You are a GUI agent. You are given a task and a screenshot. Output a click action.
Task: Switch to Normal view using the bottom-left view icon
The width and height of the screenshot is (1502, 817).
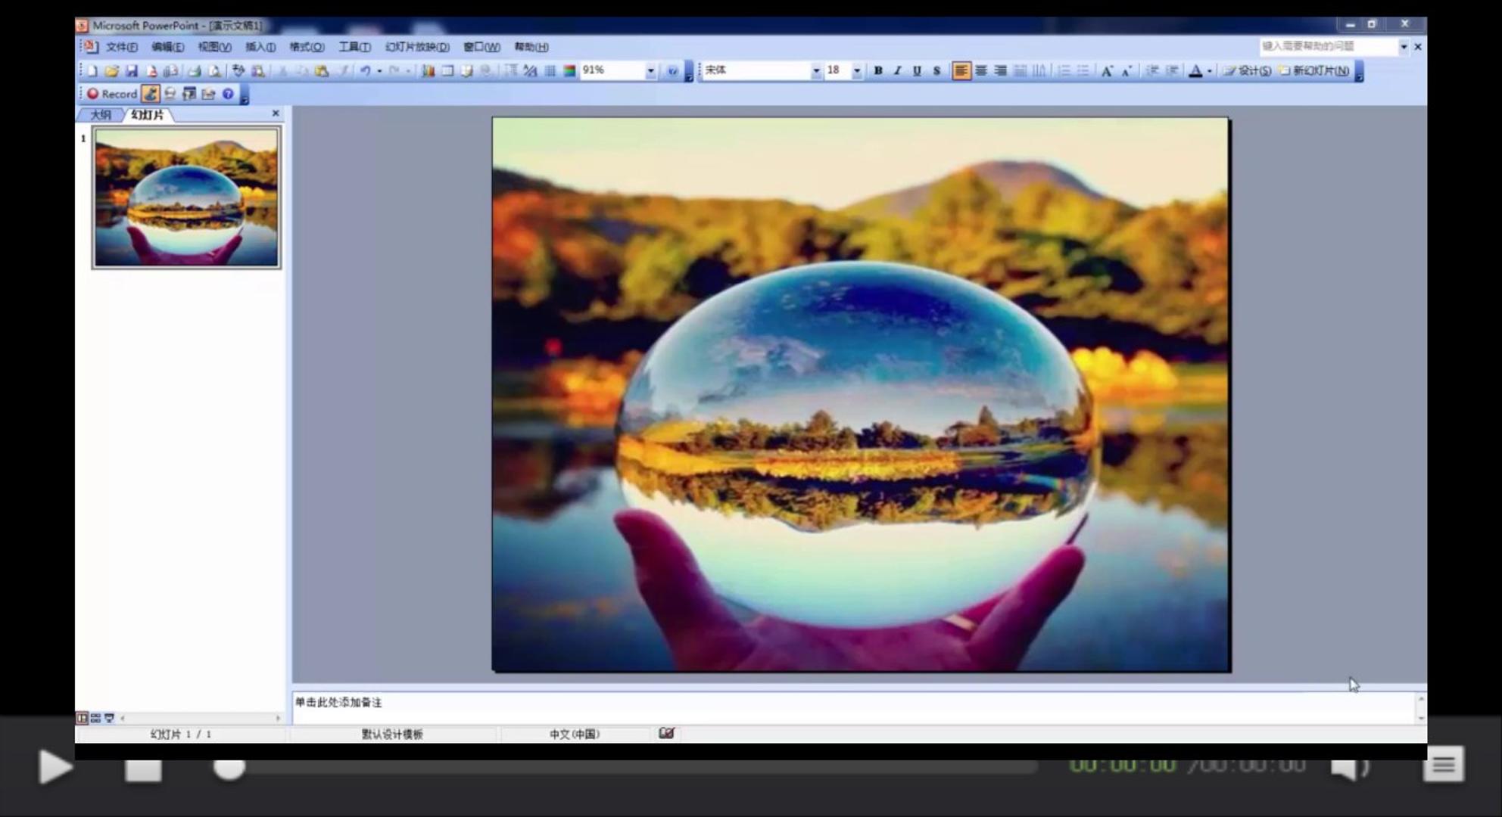[82, 718]
